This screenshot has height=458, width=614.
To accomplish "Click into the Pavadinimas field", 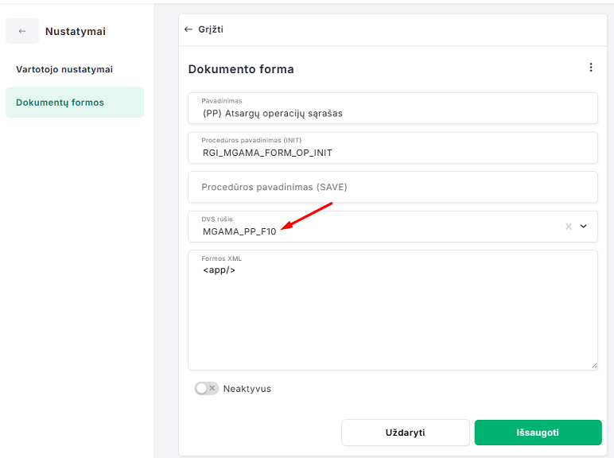I will [x=393, y=113].
